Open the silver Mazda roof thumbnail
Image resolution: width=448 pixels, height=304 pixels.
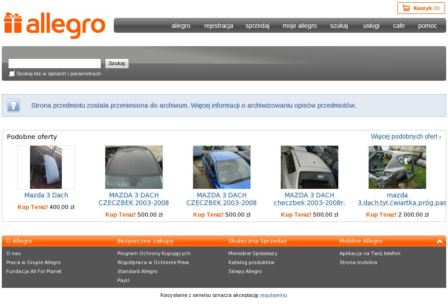click(310, 167)
